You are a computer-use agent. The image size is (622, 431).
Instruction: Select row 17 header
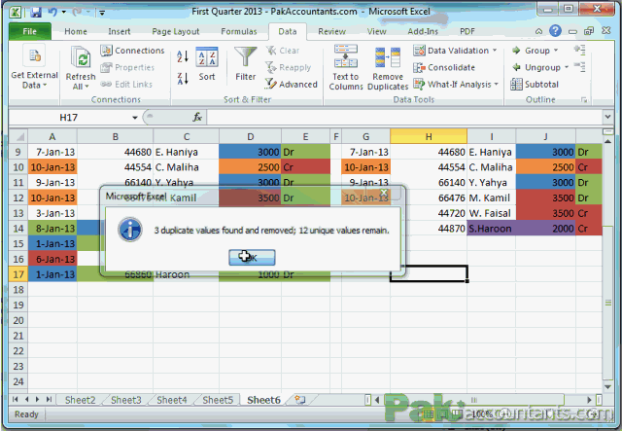18,274
